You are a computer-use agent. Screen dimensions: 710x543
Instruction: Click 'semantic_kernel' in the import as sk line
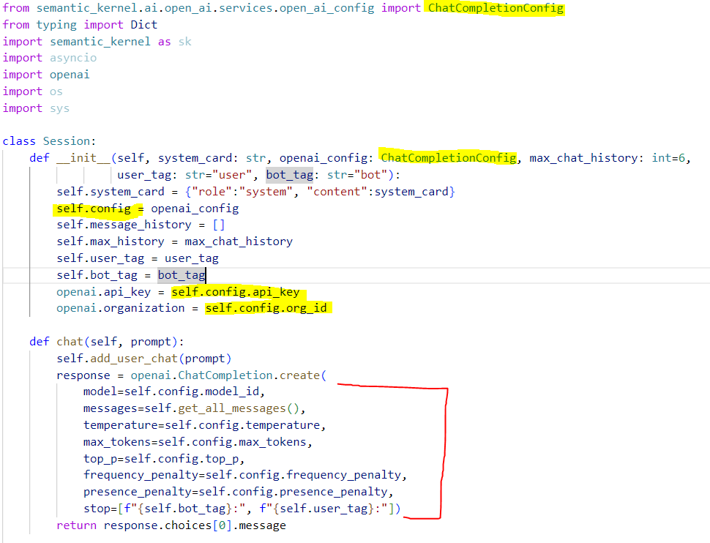click(100, 42)
